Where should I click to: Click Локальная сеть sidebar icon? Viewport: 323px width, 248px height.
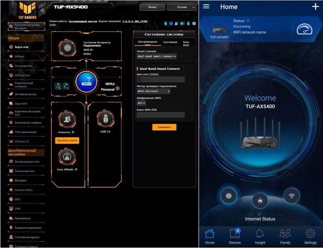tap(11, 171)
